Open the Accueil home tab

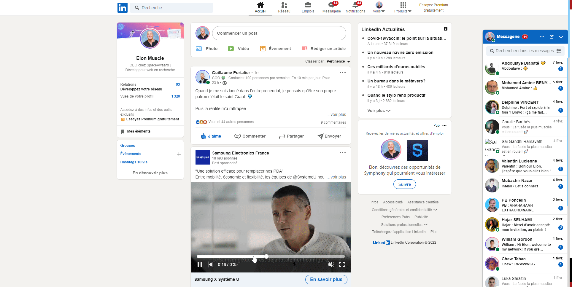(x=260, y=8)
